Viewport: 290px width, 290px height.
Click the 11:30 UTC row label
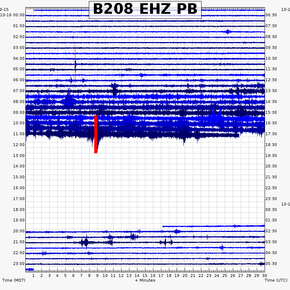coord(271,69)
